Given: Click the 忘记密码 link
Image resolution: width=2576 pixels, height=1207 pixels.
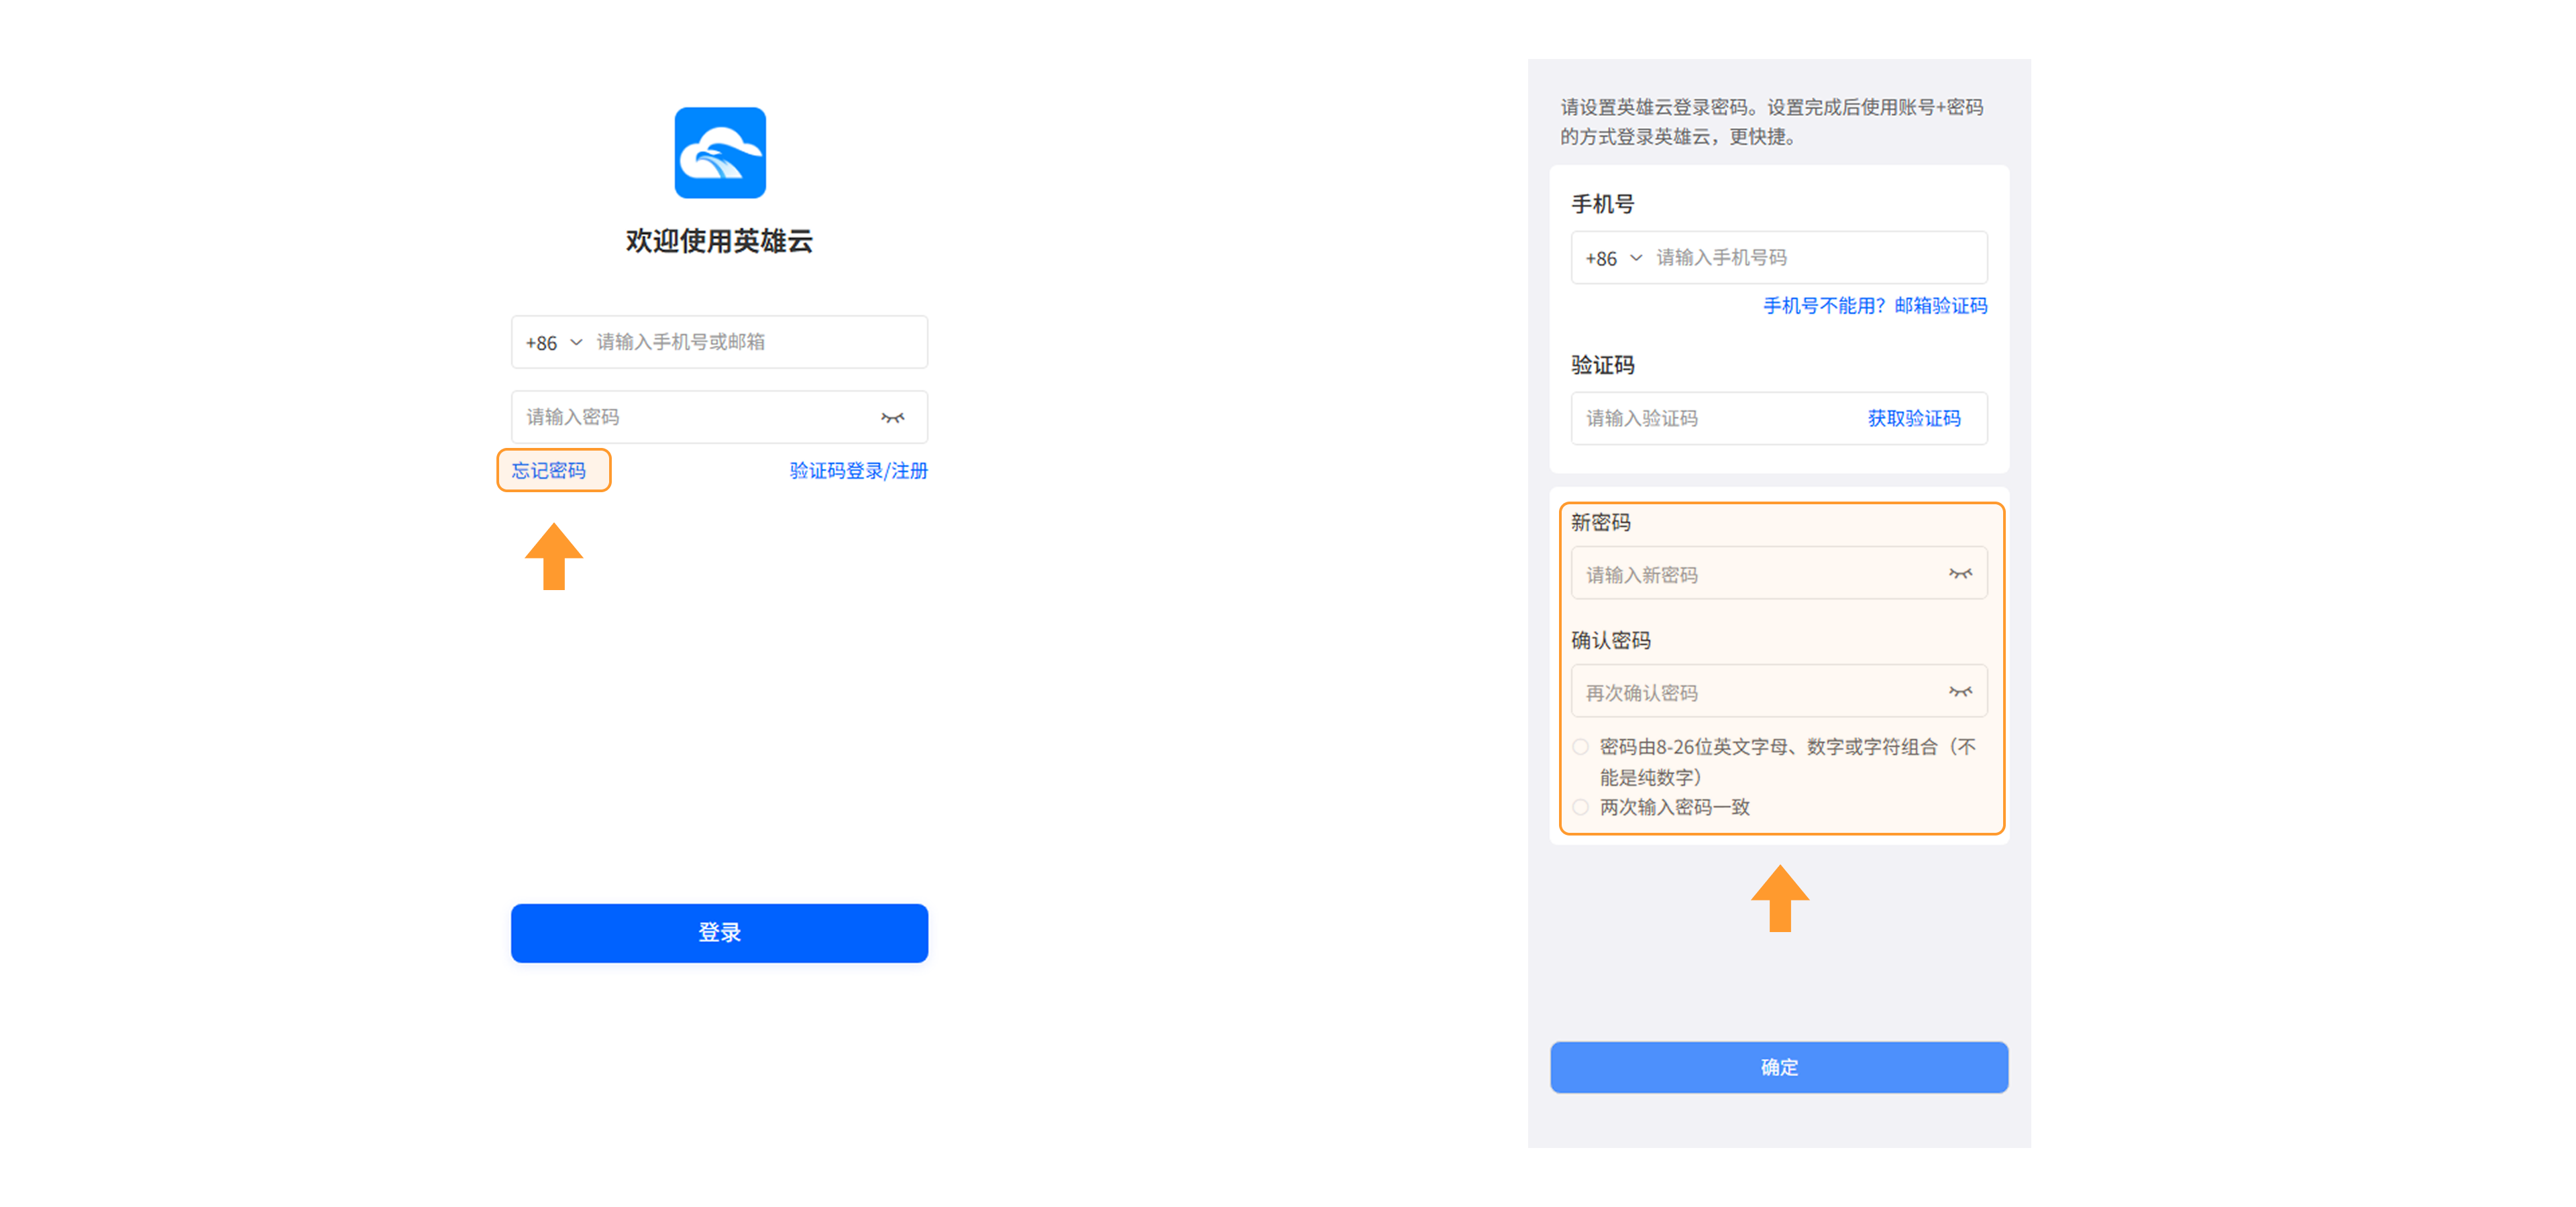Looking at the screenshot, I should 549,471.
